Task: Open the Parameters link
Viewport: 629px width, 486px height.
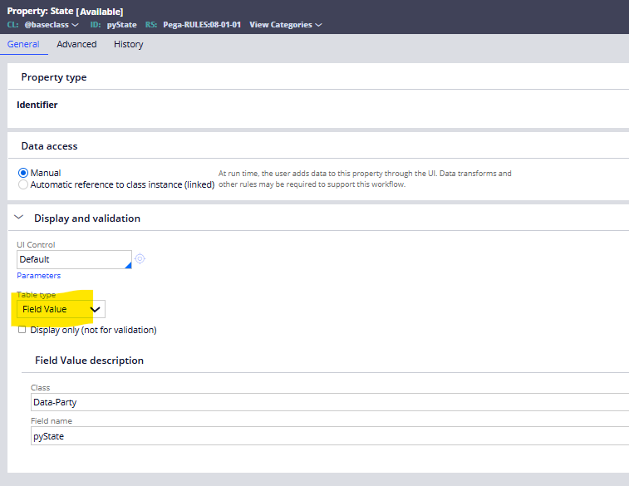Action: (x=38, y=276)
